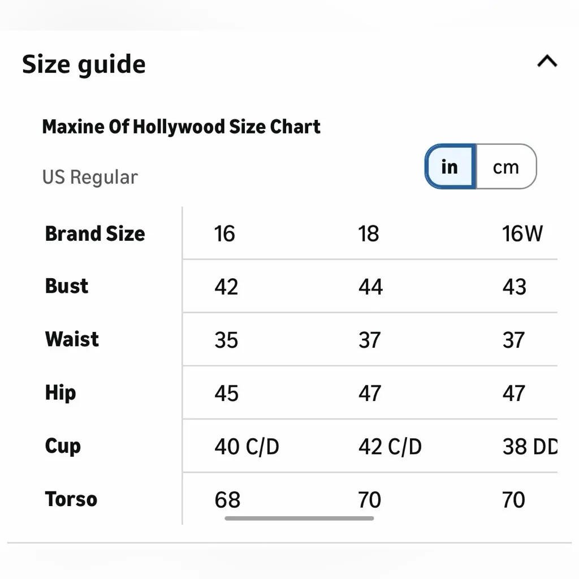Select the 42 Bust measurement
Screen dimensions: 579x579
click(226, 286)
